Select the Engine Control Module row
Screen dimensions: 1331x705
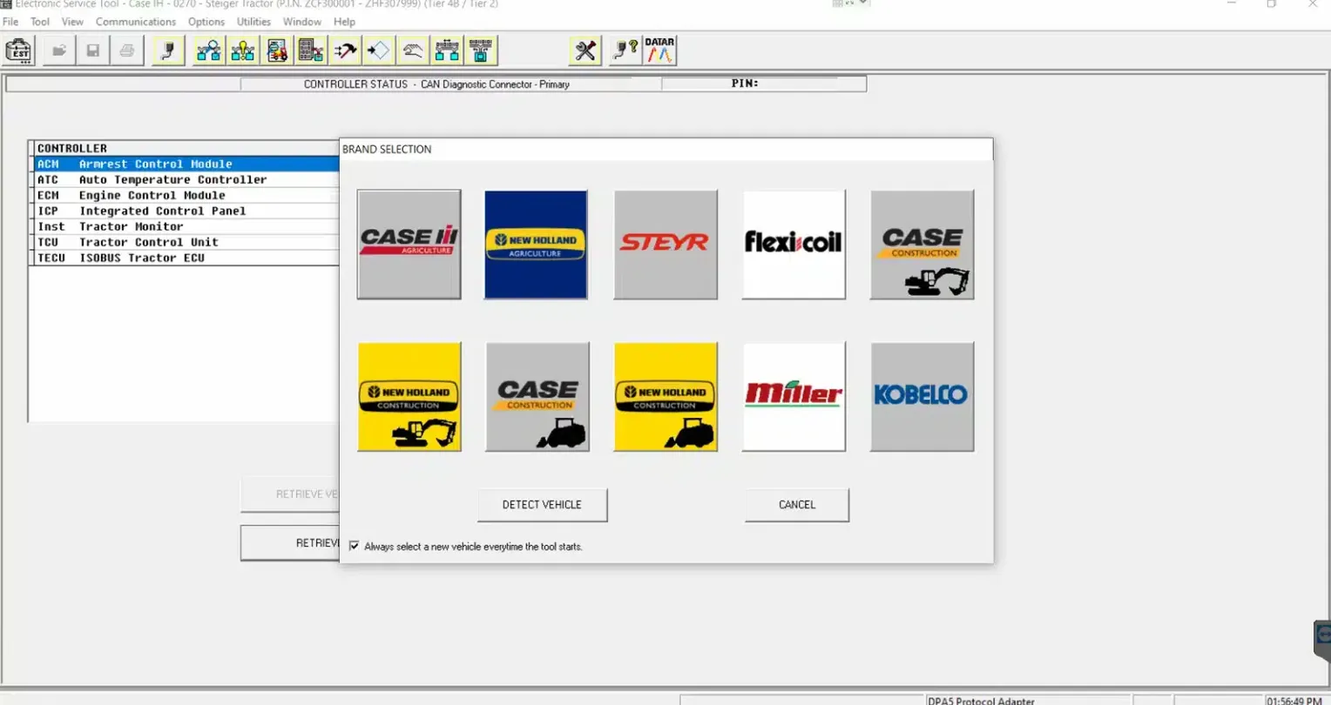152,196
